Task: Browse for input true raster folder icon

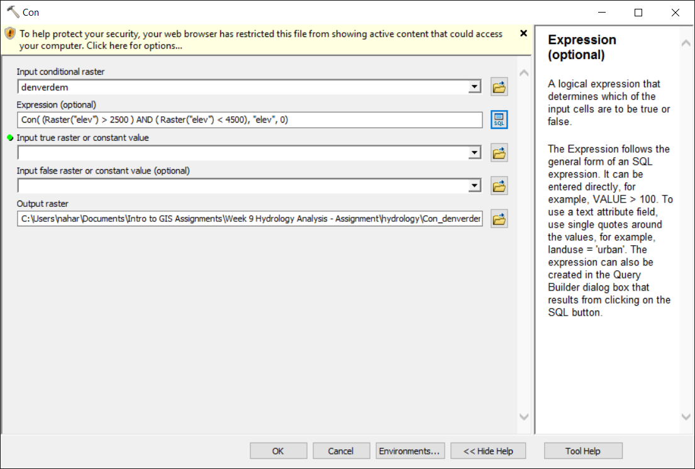Action: click(x=499, y=153)
